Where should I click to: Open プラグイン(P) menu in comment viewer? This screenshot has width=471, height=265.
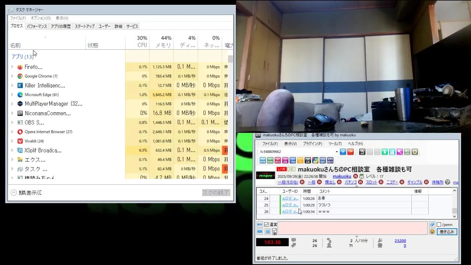(x=312, y=144)
